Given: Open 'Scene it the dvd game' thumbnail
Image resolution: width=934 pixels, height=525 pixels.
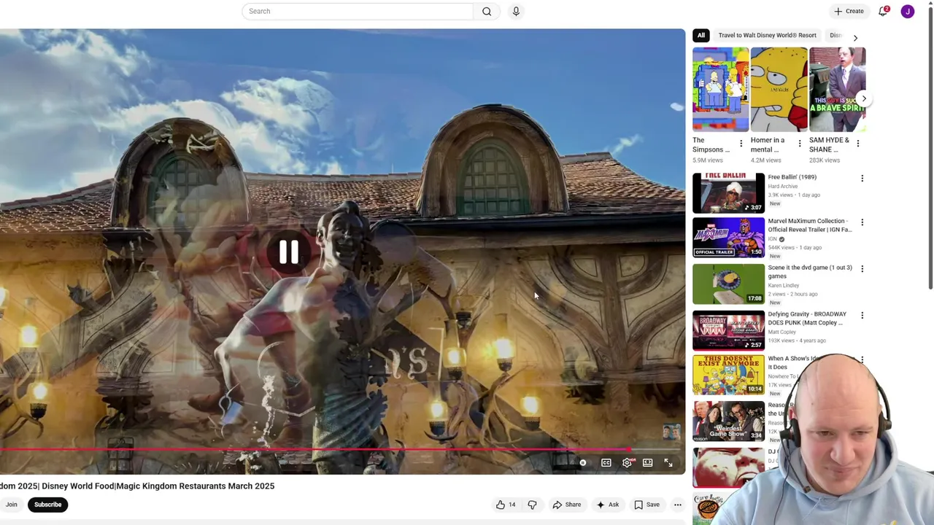Looking at the screenshot, I should click(728, 284).
